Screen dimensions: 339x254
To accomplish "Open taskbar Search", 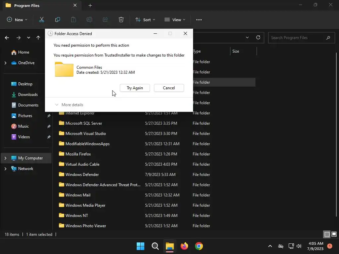I will pos(155,246).
